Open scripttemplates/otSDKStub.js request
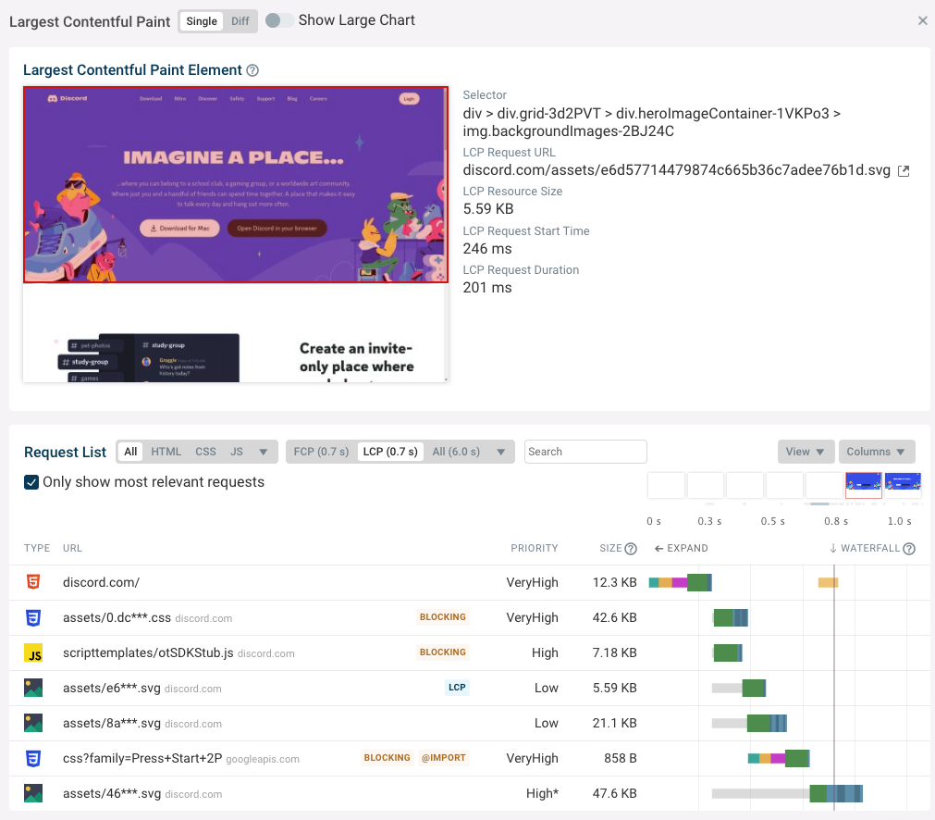 [x=469, y=652]
